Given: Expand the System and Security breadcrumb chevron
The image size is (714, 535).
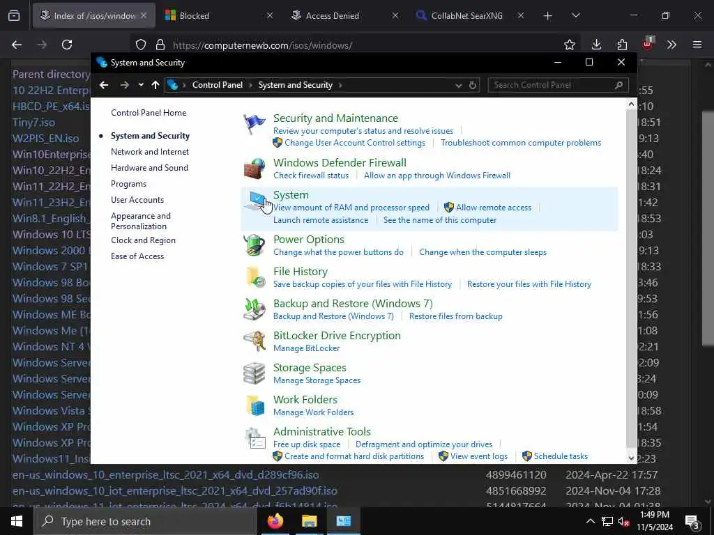Looking at the screenshot, I should [340, 85].
